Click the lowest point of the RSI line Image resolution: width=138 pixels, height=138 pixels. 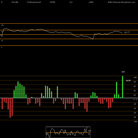tap(92, 39)
